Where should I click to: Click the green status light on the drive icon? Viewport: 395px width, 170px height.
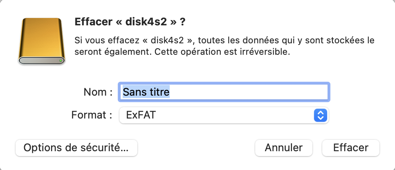[x=61, y=61]
